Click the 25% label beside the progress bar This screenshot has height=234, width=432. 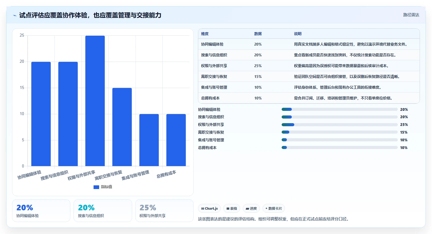coord(404,125)
